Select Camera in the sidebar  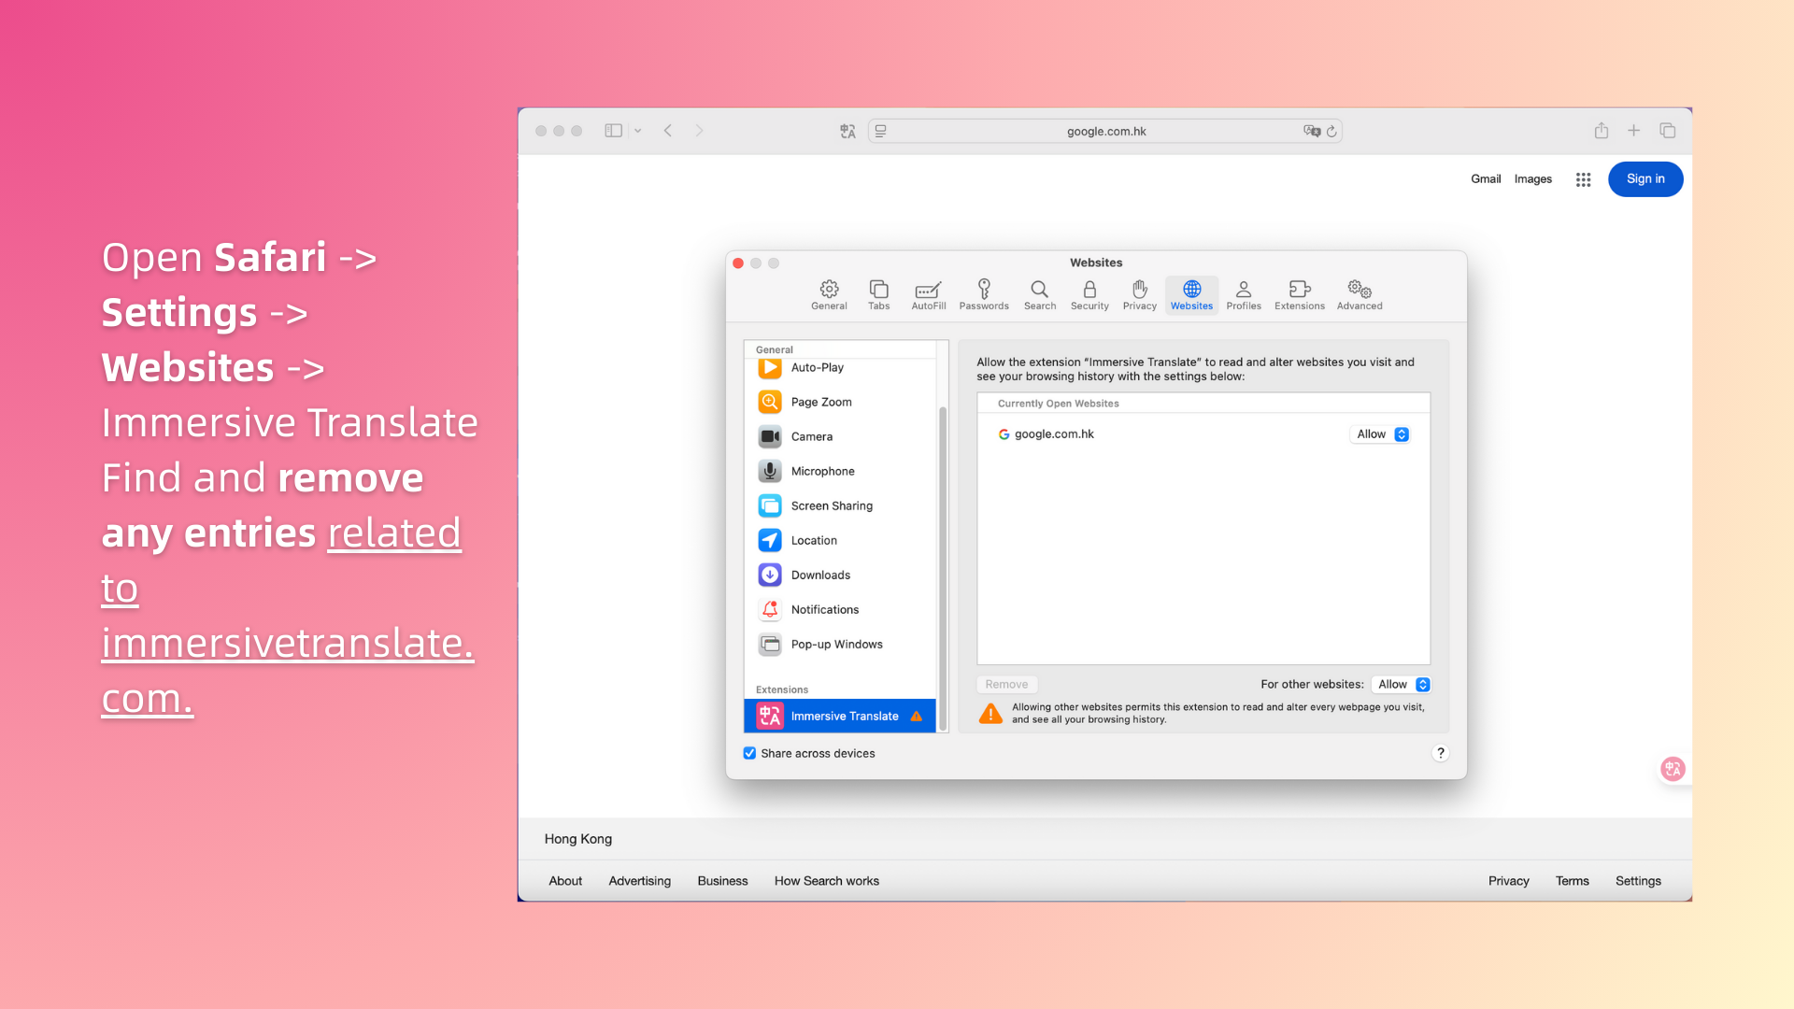click(x=840, y=436)
